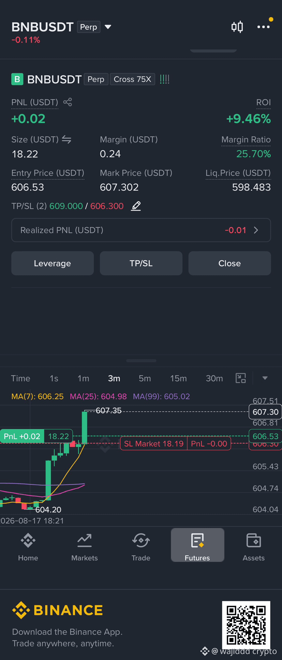Tap the MA(99): 605.02 indicator label
This screenshot has height=660, width=282.
click(x=161, y=397)
